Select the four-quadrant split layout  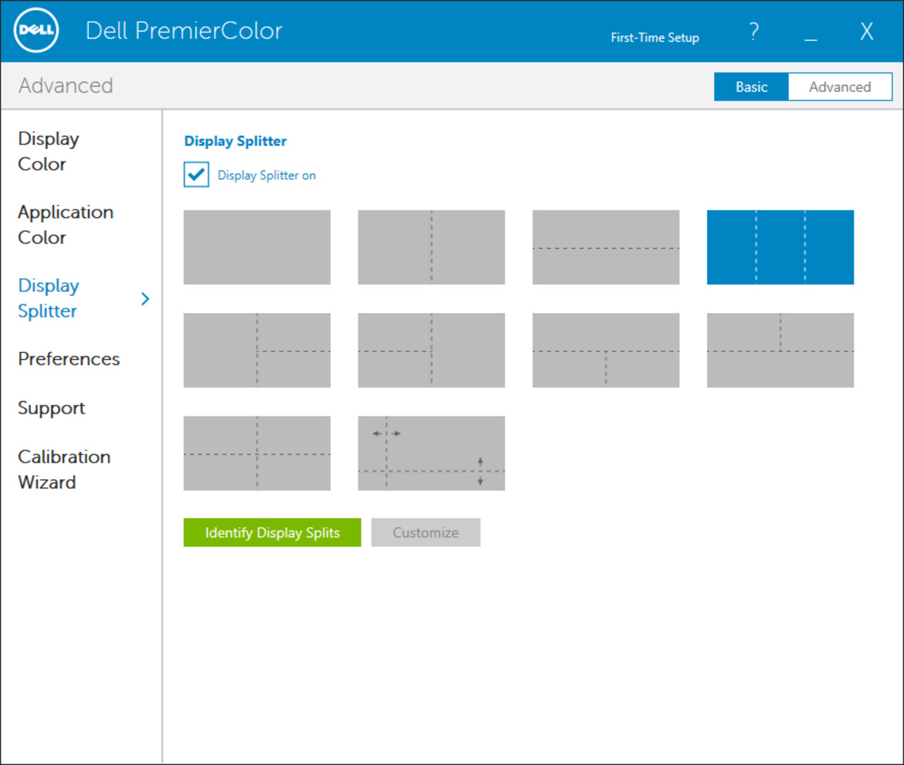(x=257, y=454)
